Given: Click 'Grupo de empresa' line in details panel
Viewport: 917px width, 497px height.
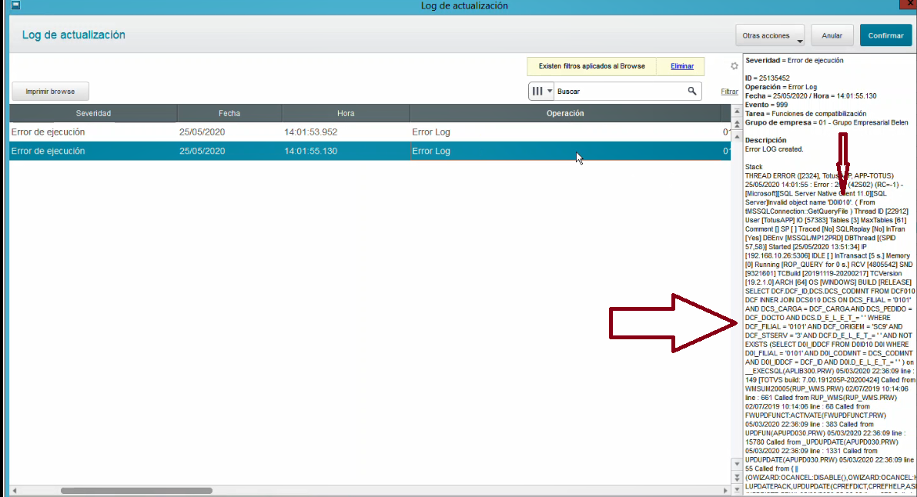Looking at the screenshot, I should click(x=827, y=122).
